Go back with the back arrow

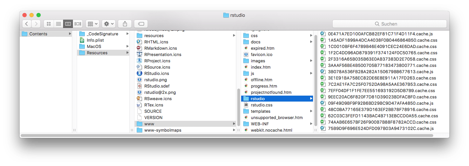pyautogui.click(x=27, y=24)
